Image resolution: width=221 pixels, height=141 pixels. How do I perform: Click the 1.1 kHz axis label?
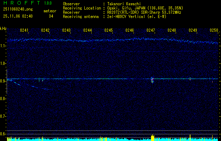pos(3,46)
